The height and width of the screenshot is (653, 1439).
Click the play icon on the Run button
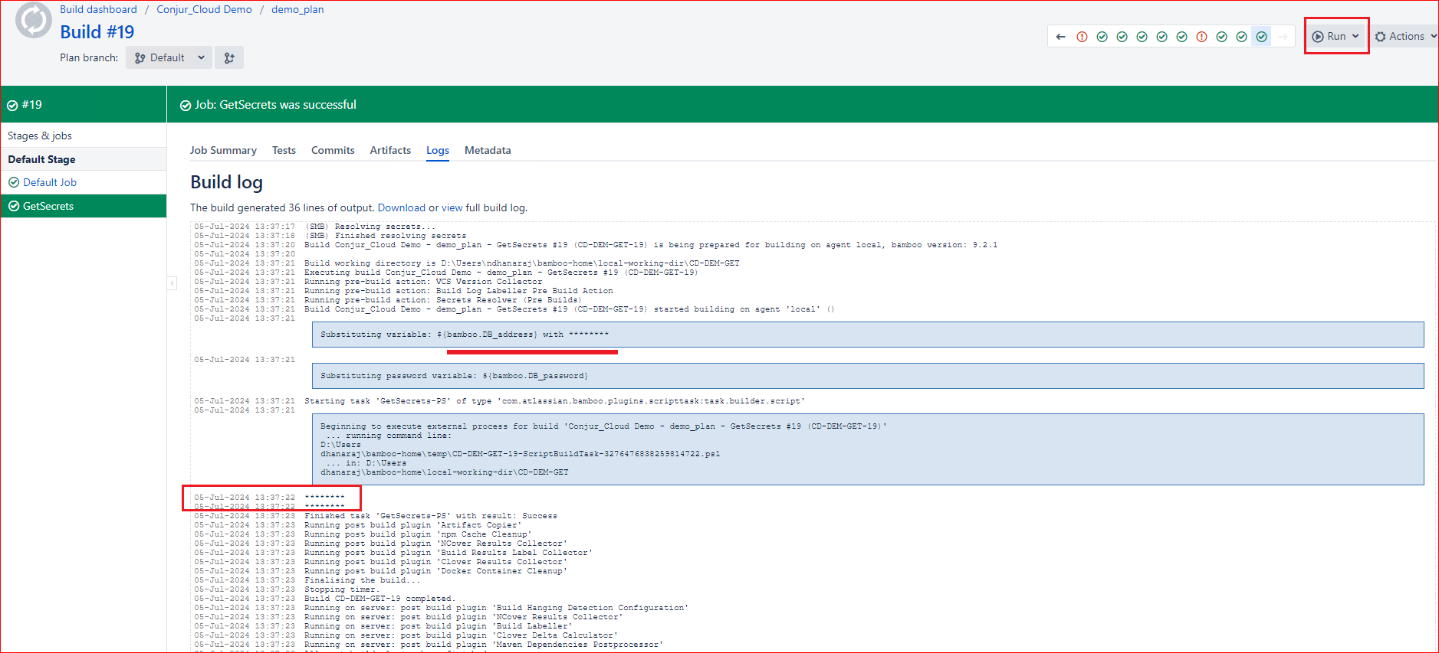(1318, 37)
